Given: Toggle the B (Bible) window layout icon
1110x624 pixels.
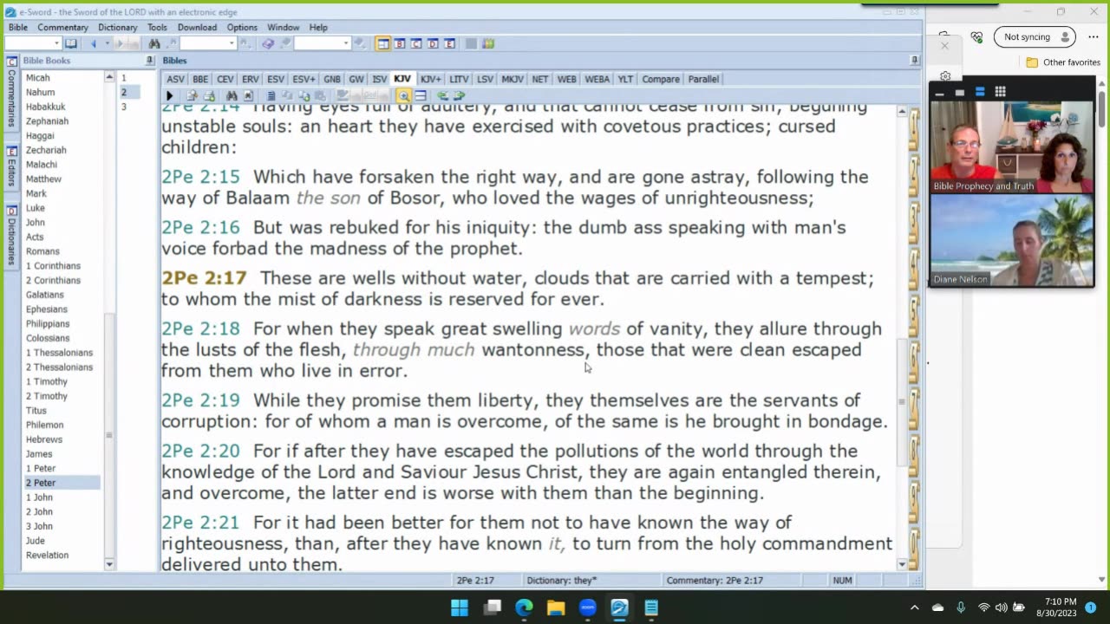Looking at the screenshot, I should (400, 43).
